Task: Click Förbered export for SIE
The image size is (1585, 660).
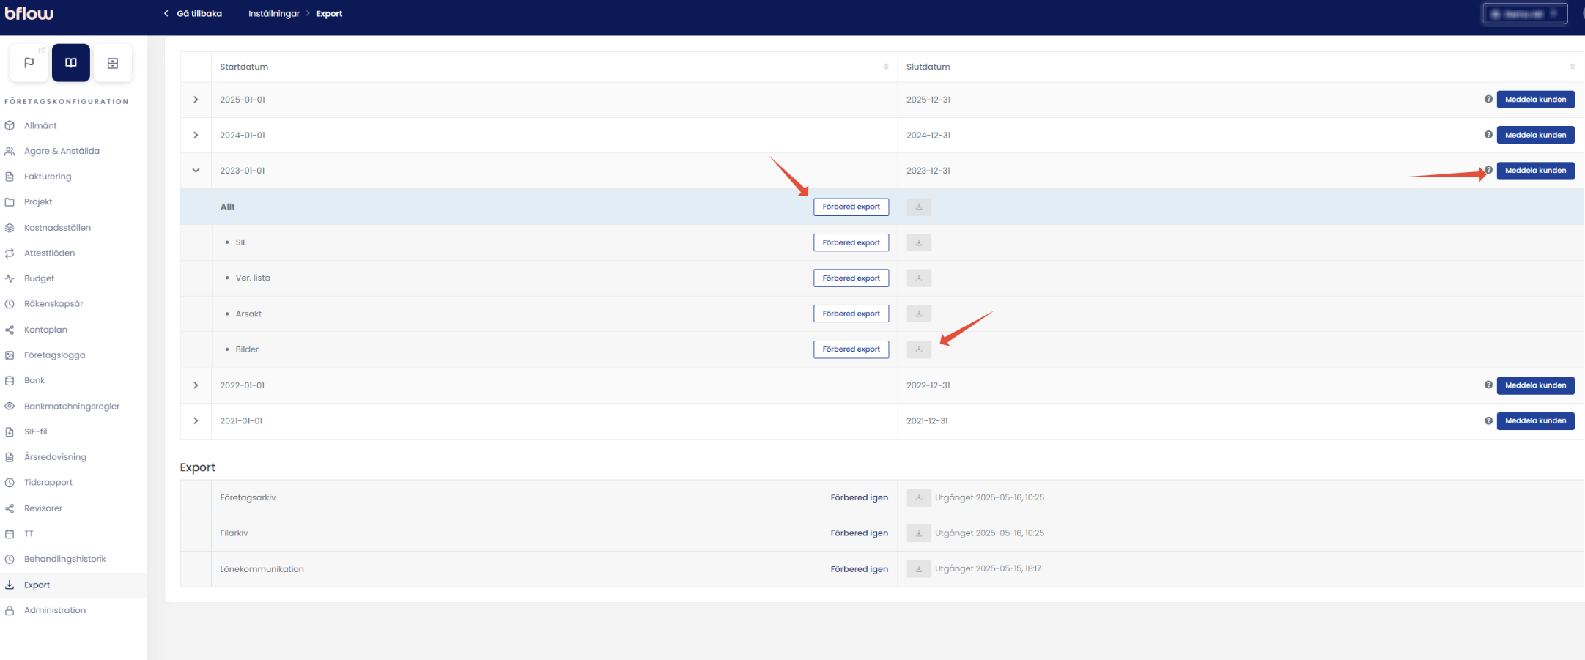Action: [x=851, y=242]
